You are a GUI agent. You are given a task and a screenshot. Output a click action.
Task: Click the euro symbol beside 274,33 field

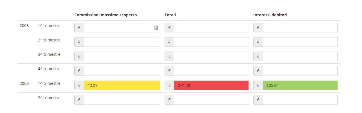[x=169, y=85]
